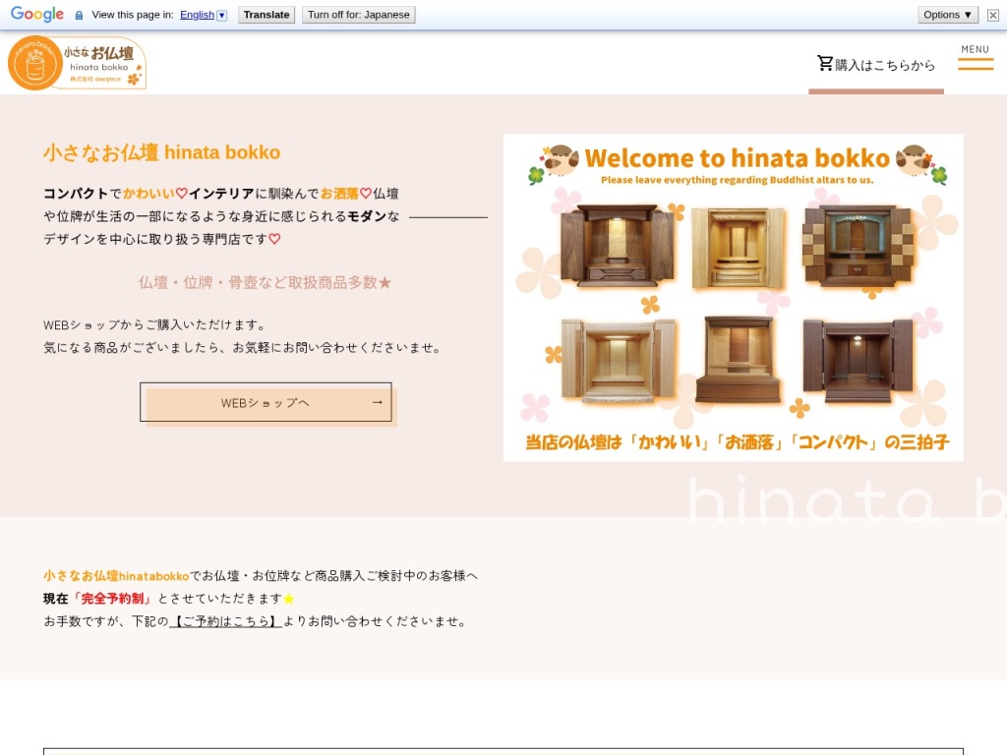Open the 購入はこちらから purchase link
Image resolution: width=1007 pixels, height=755 pixels.
coord(884,65)
